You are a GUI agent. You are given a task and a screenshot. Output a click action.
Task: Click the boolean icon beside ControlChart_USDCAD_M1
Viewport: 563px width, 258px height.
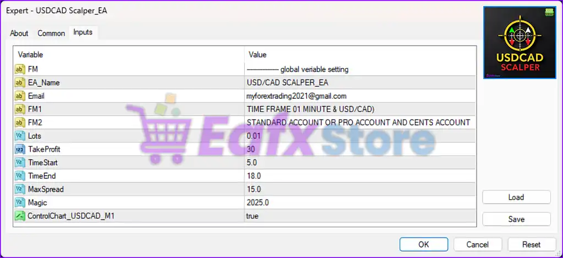[x=20, y=216]
